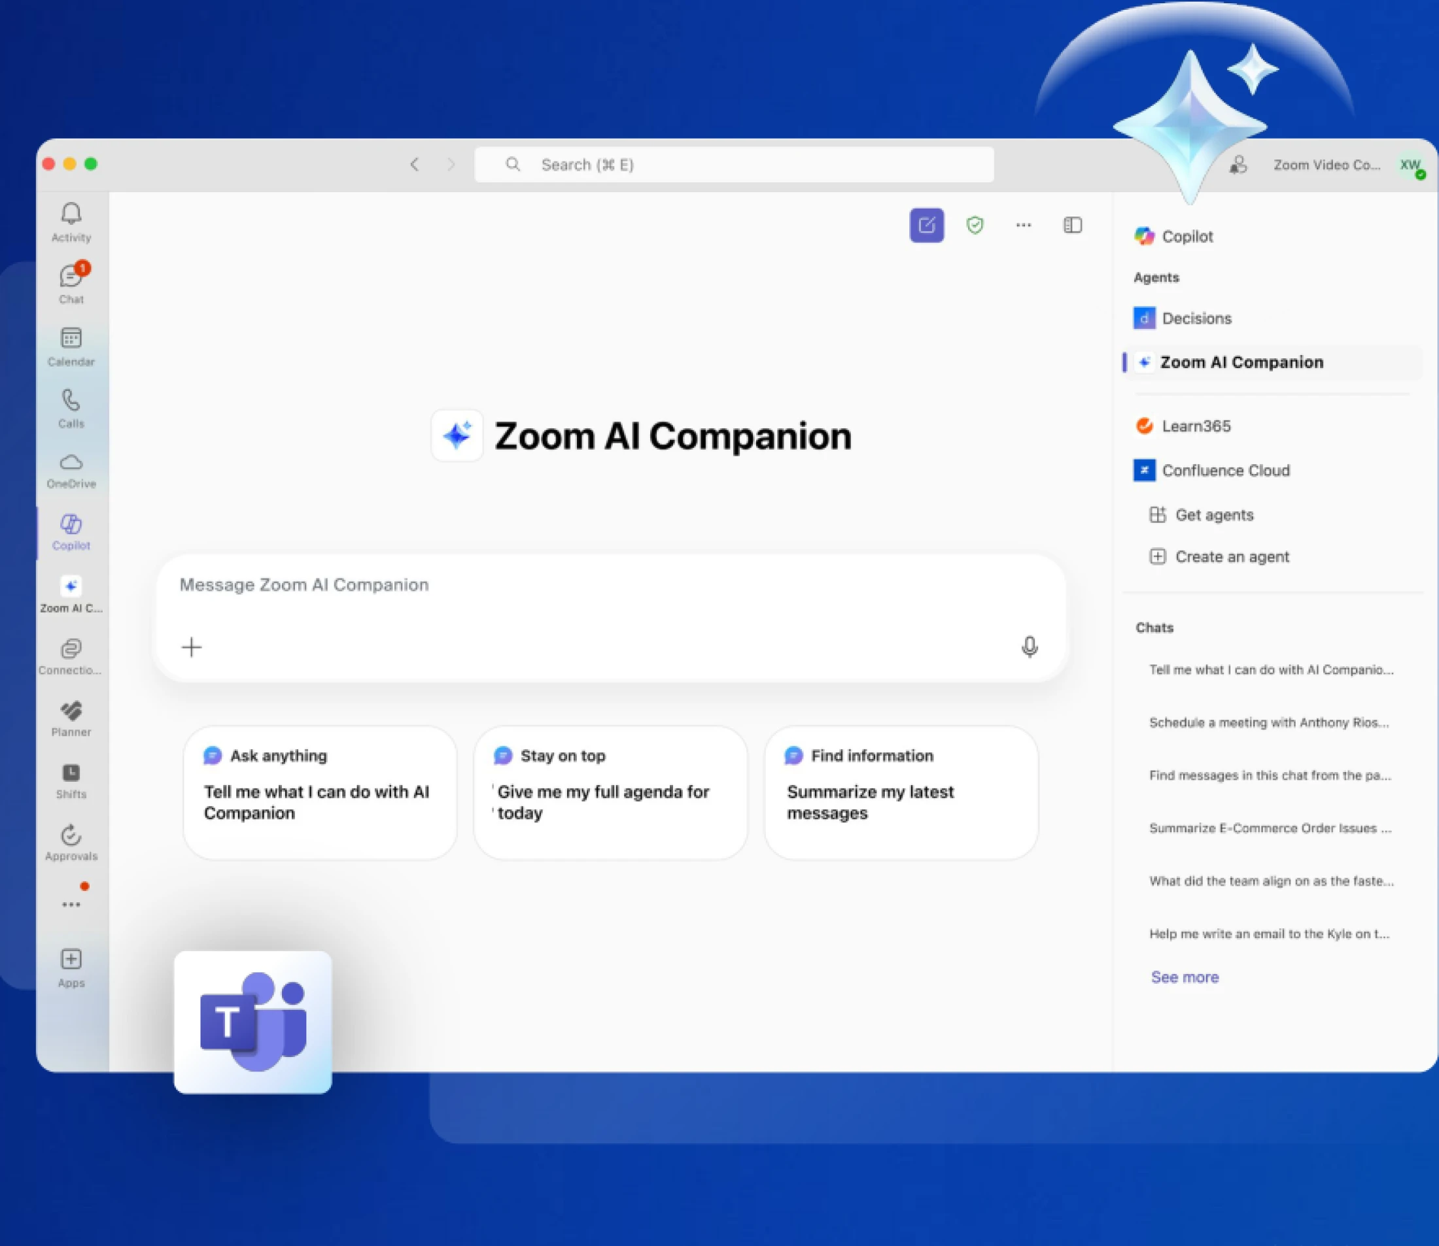Screen dimensions: 1439x1246
Task: Open chat 'Find messages in this chat from the pa...'
Action: click(x=1271, y=775)
